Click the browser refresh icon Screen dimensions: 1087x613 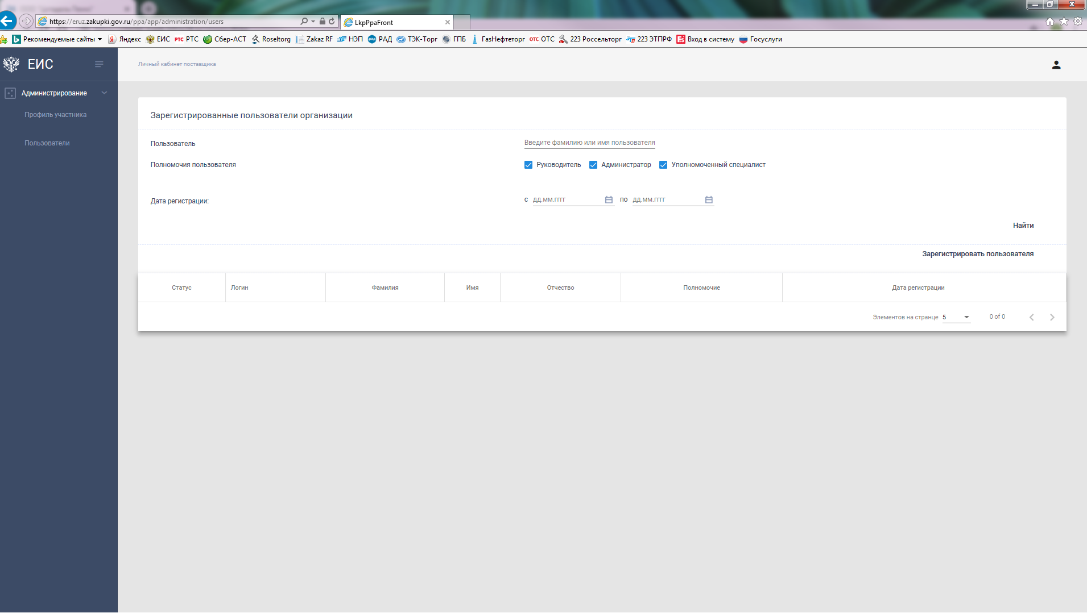coord(332,22)
